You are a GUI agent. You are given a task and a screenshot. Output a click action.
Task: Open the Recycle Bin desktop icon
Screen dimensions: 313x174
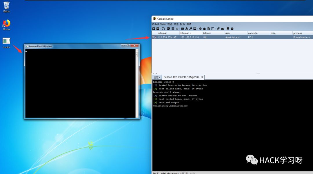pyautogui.click(x=6, y=7)
